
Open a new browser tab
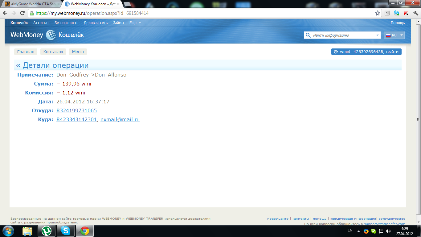tap(127, 4)
